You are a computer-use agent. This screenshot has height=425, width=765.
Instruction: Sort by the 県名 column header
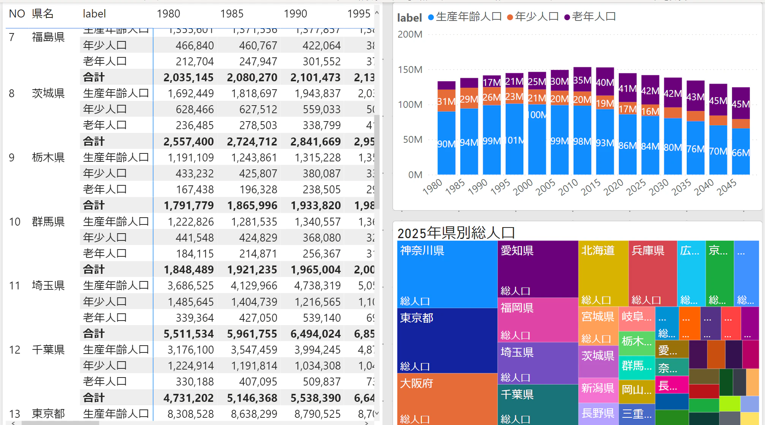(43, 14)
